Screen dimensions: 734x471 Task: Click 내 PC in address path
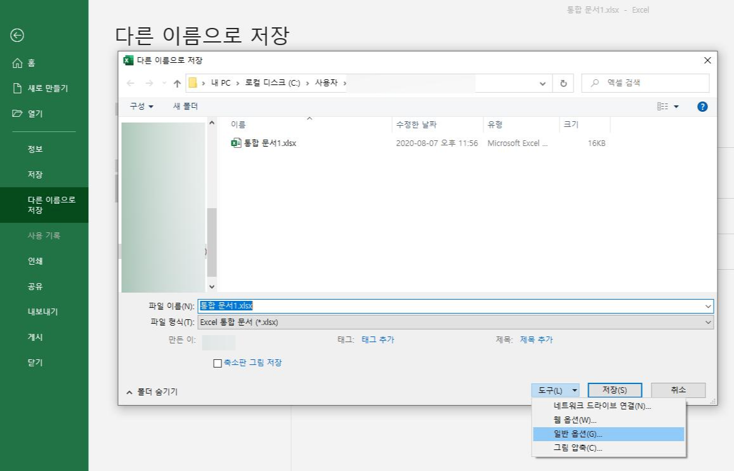click(221, 83)
